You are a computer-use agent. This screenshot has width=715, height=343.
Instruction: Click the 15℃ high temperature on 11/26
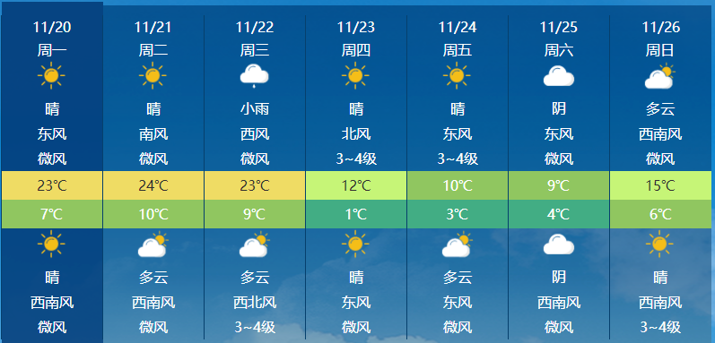pos(662,185)
